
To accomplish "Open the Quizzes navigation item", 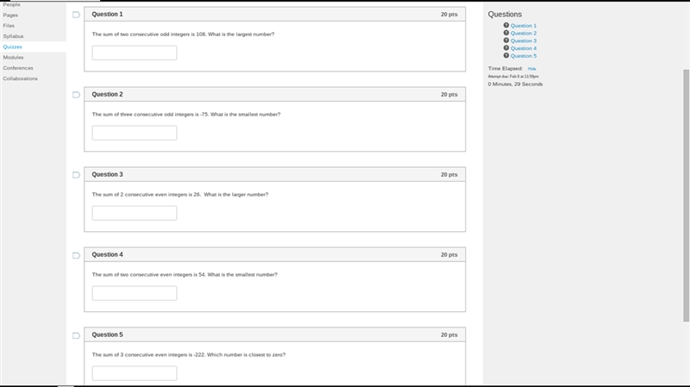I will click(x=12, y=47).
